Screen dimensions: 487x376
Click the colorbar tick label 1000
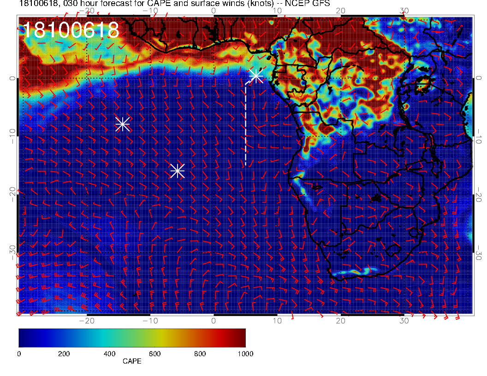click(245, 354)
